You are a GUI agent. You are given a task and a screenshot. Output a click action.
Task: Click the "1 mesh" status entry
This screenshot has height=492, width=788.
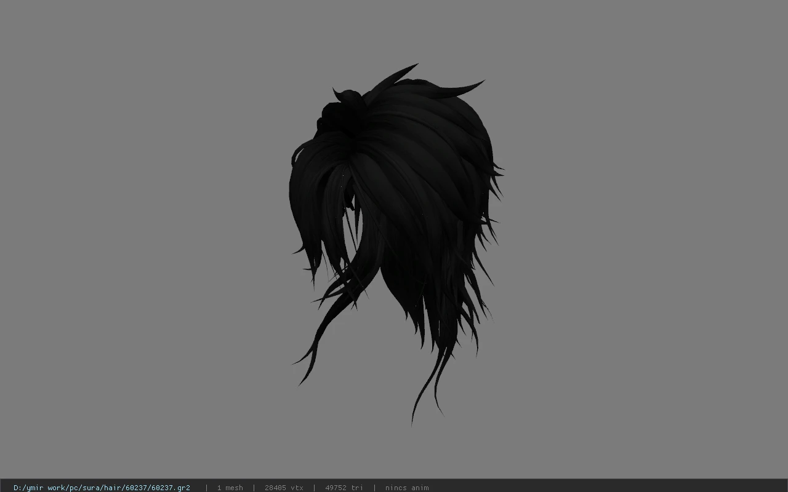click(x=230, y=488)
